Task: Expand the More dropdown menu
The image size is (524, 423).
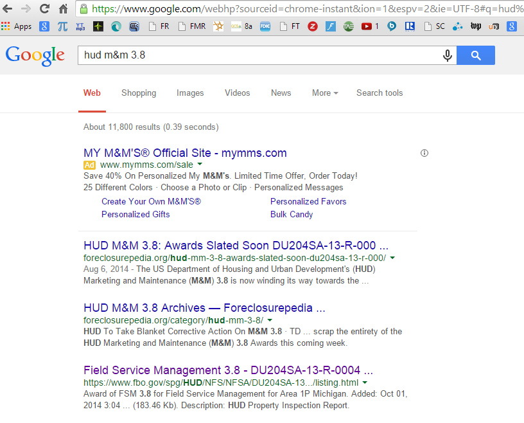Action: [325, 93]
